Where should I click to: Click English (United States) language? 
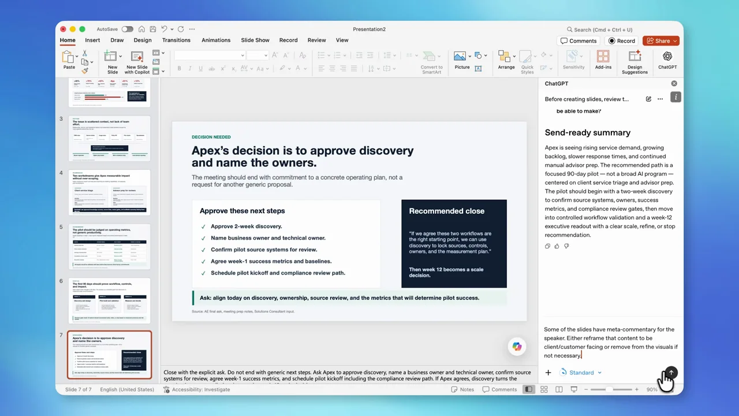[127, 389]
